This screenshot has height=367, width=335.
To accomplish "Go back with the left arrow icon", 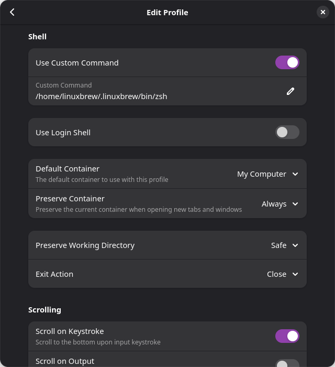I will (x=12, y=12).
